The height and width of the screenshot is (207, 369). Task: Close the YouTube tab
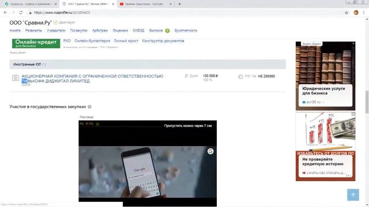[171, 4]
